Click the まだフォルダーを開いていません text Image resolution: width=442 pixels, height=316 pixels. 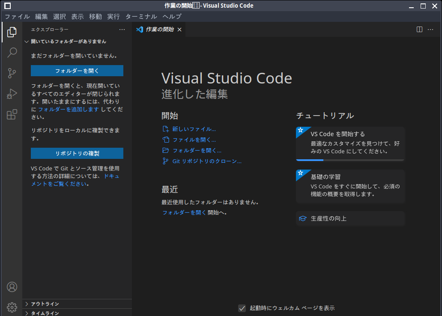[x=74, y=56]
